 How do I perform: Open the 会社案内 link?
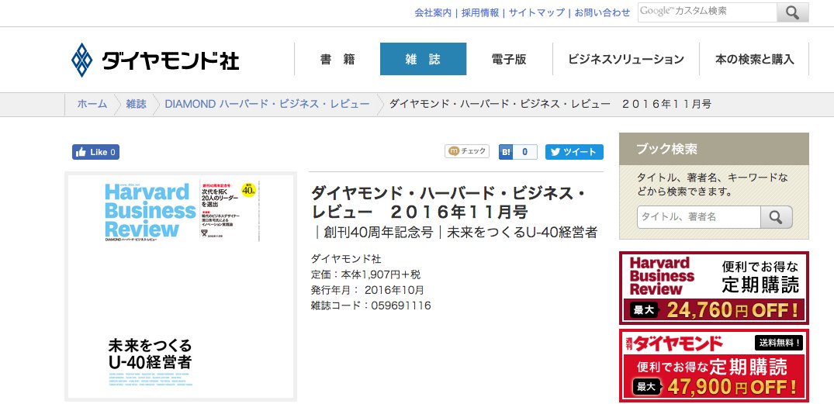point(433,12)
